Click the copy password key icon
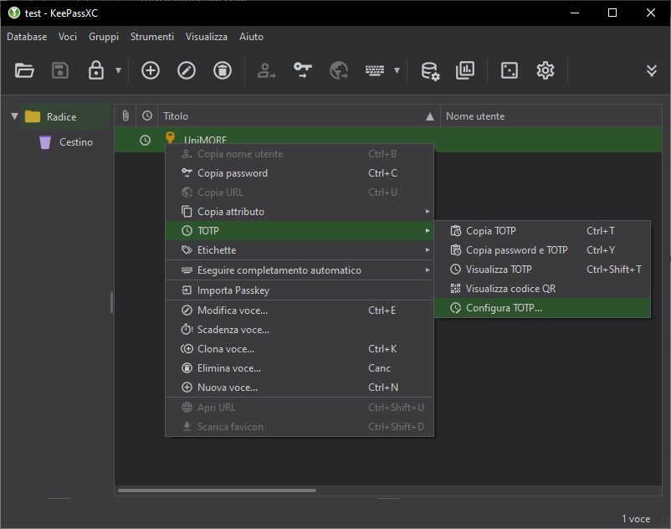 [x=302, y=70]
